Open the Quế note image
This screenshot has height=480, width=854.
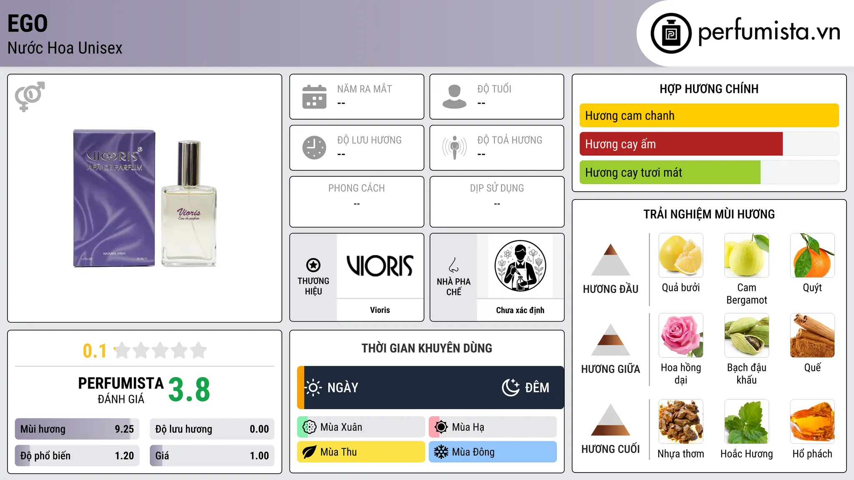[812, 335]
